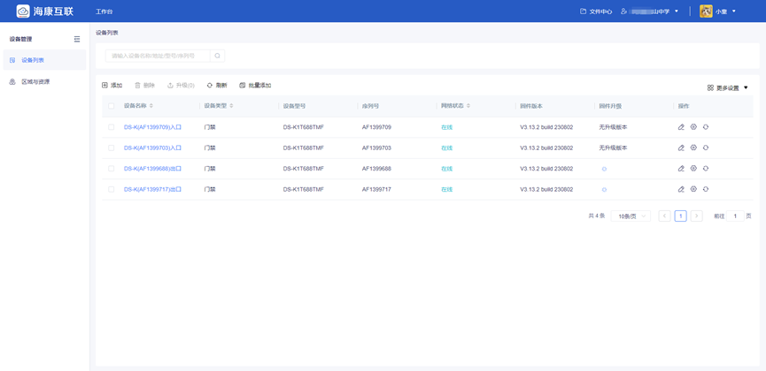Click the firmware upgrade indicator for DS-K(AF1399717)出口
The image size is (766, 371).
604,189
